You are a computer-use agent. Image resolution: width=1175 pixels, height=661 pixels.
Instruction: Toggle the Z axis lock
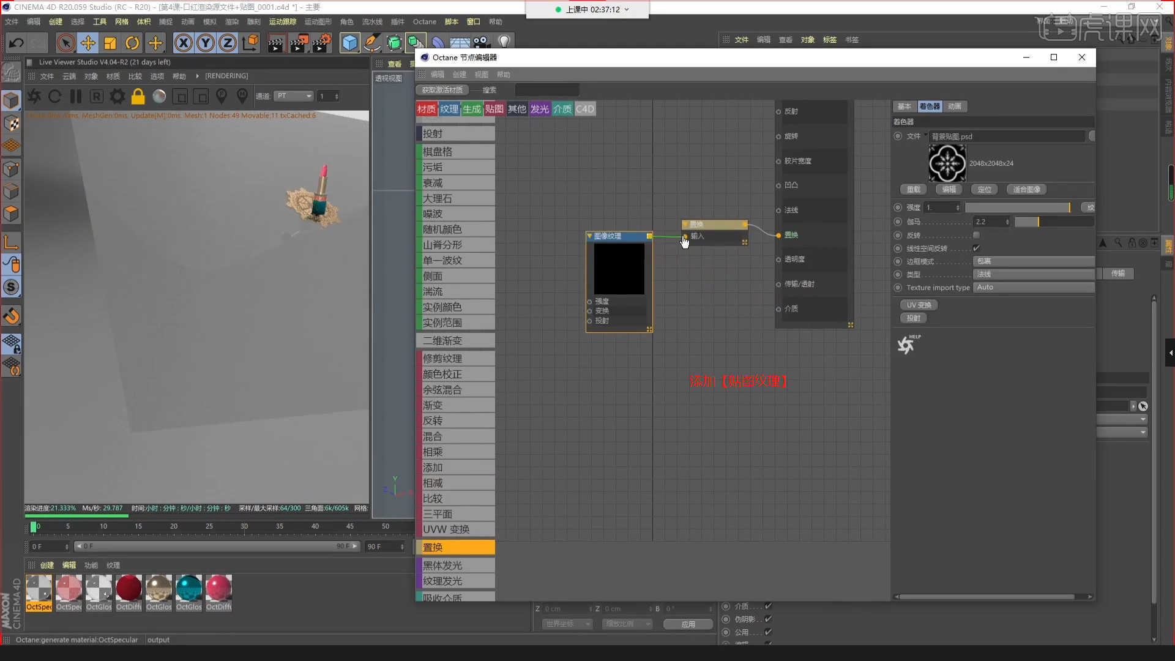pyautogui.click(x=228, y=43)
